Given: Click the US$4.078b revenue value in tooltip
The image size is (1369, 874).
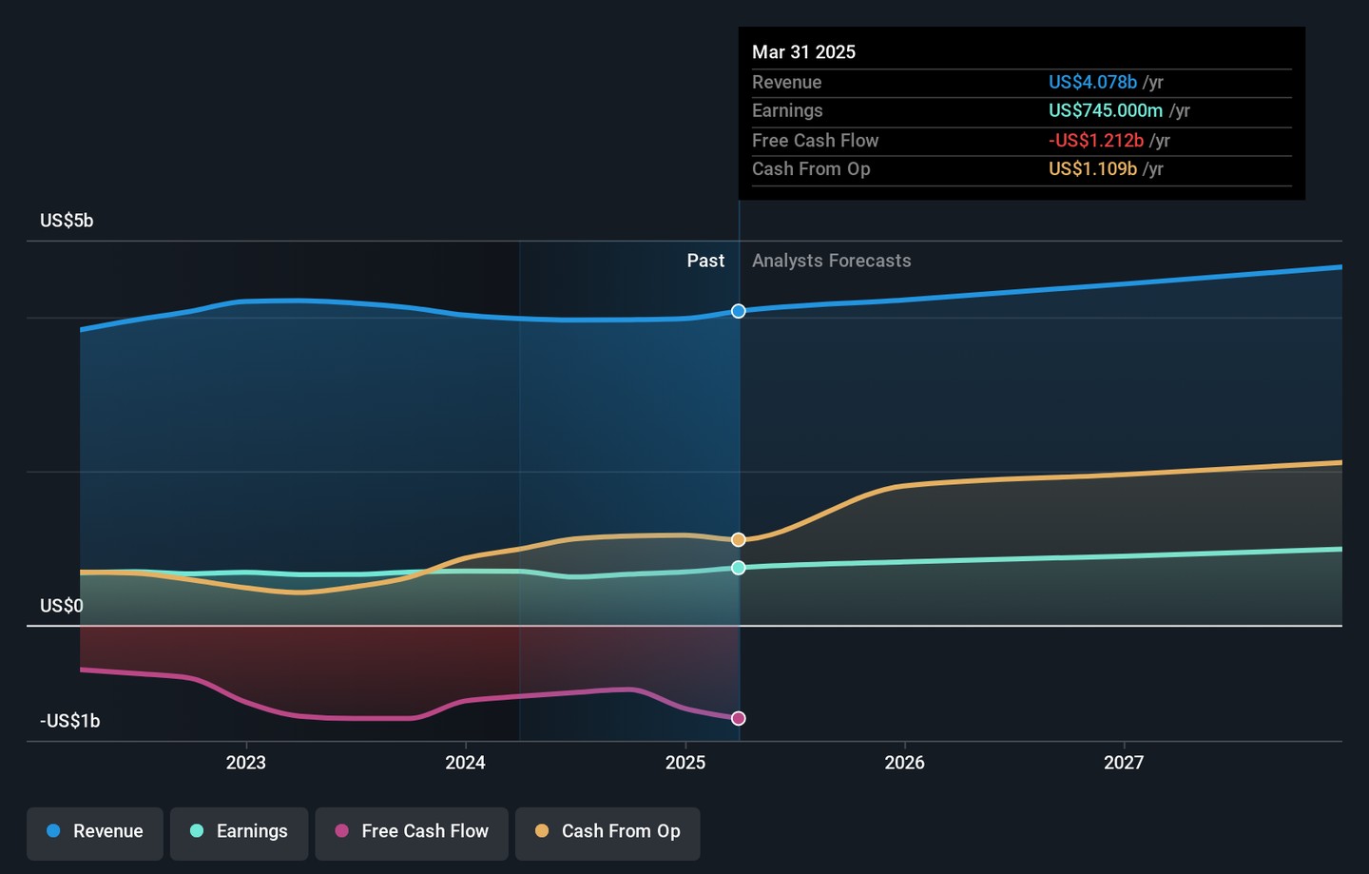Looking at the screenshot, I should (1092, 83).
